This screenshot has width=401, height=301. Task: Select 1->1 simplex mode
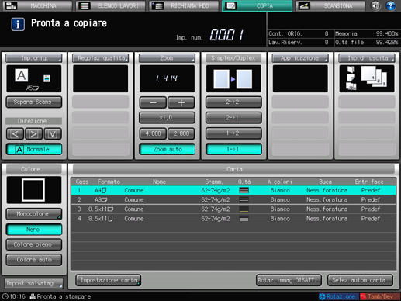pos(233,149)
